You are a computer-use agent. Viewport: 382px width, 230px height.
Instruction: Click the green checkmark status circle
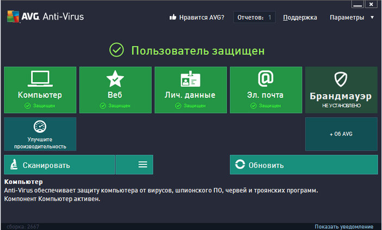pyautogui.click(x=116, y=50)
